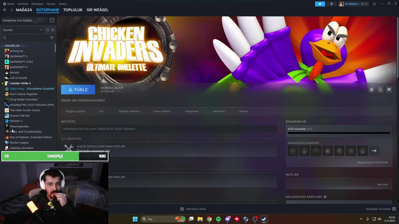Viewport: 399px width, 224px height.
Task: Go to the KÜTÜPHANE tab
Action: click(48, 10)
